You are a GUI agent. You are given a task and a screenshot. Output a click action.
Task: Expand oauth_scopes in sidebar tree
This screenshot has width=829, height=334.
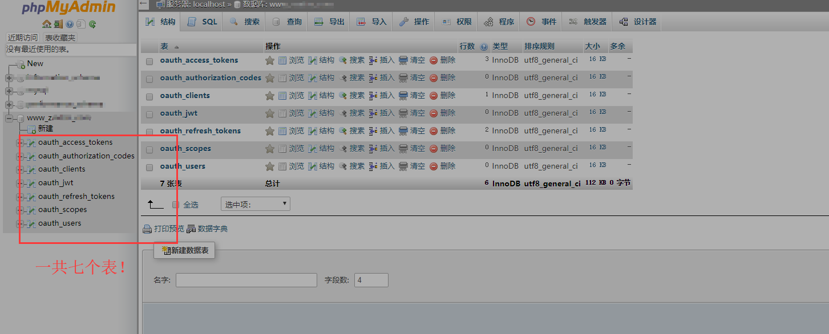(x=19, y=210)
